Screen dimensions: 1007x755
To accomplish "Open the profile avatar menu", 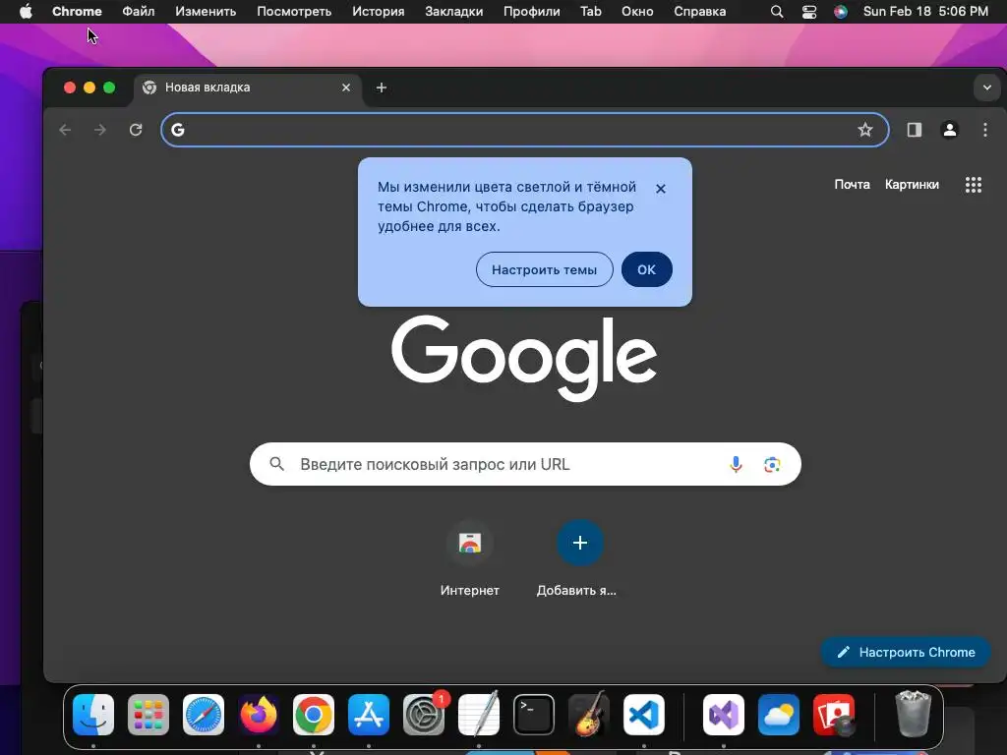I will coord(950,130).
